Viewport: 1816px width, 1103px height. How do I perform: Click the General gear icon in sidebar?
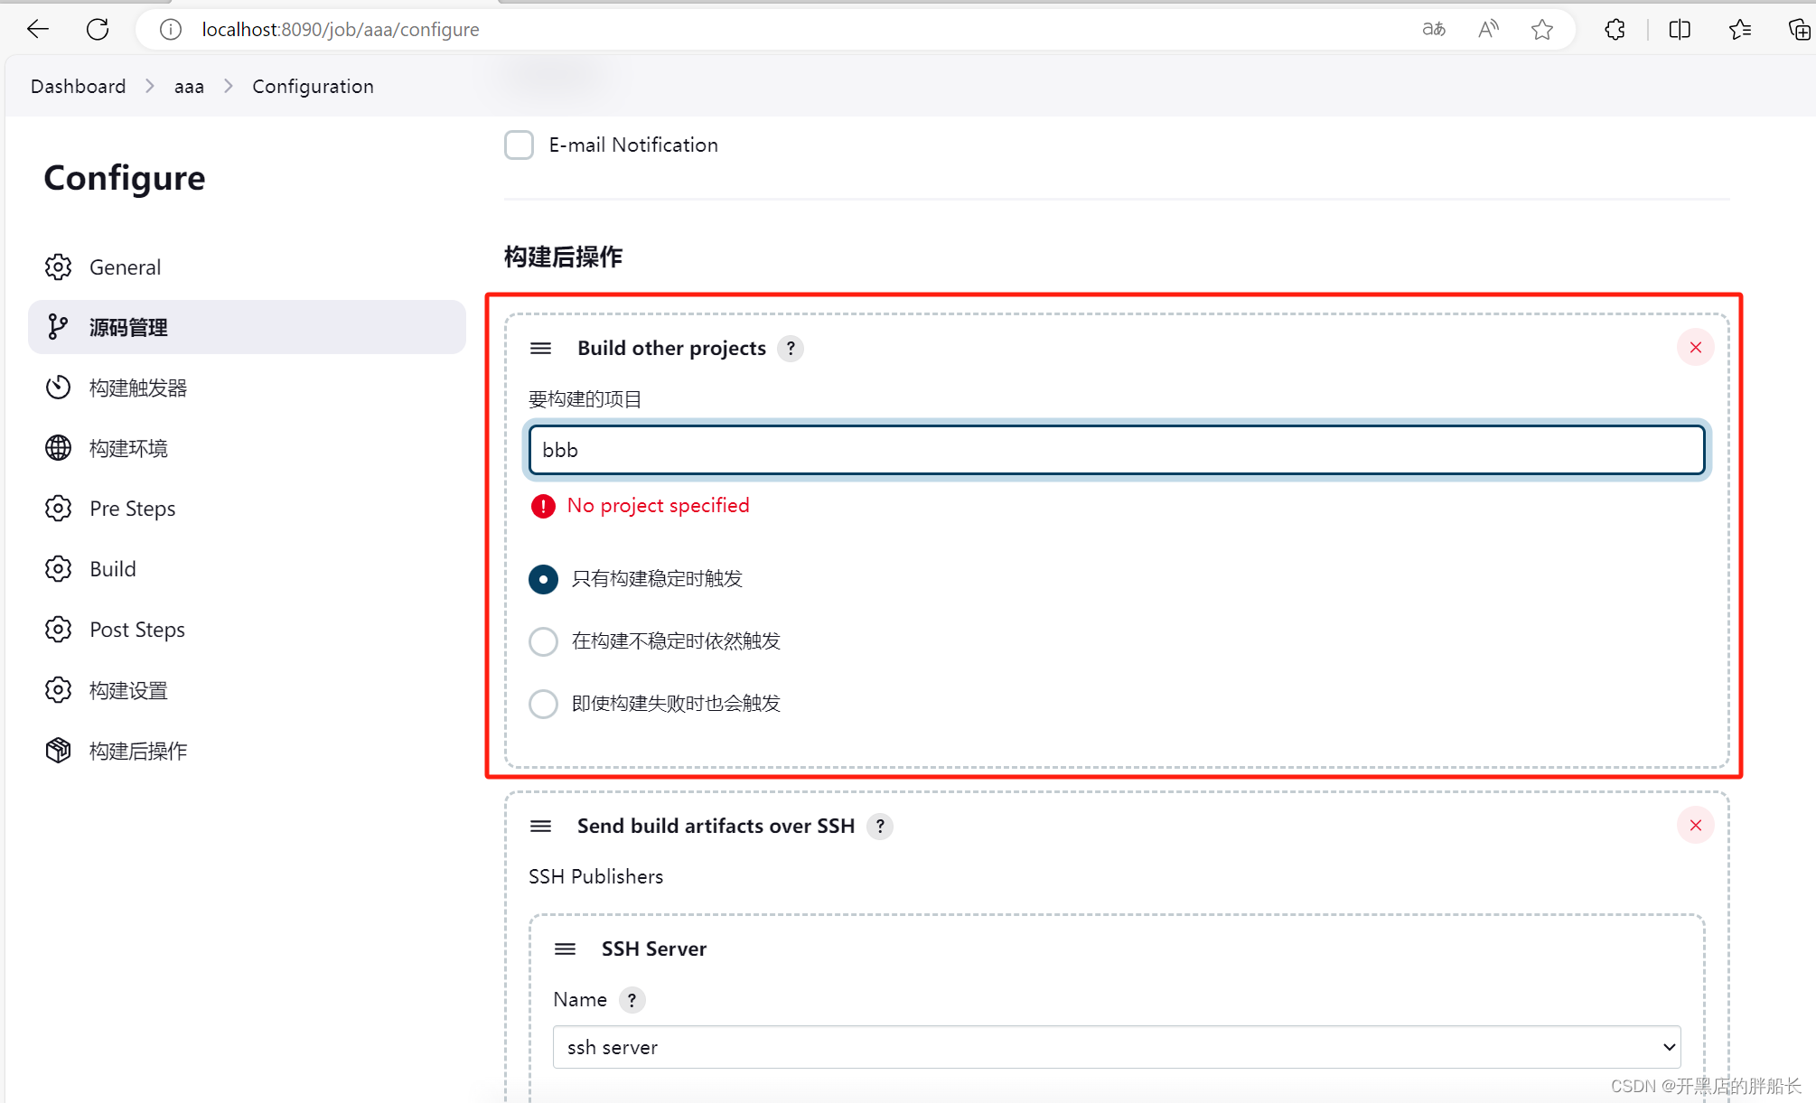(x=59, y=267)
